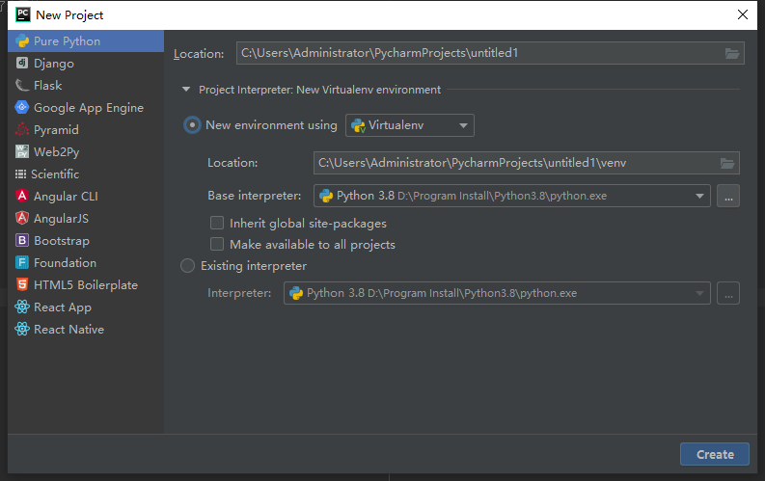Click the Google App Engine icon

coord(22,107)
